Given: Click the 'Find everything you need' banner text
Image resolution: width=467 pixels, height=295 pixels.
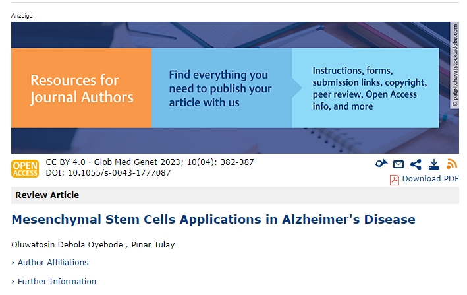Looking at the screenshot, I should pyautogui.click(x=220, y=88).
